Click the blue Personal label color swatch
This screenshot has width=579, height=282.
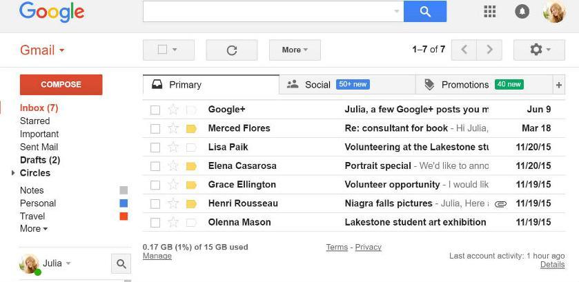tap(124, 203)
